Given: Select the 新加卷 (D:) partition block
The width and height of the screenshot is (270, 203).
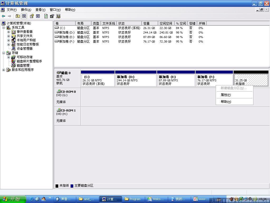Looking at the screenshot, I should coord(136,80).
